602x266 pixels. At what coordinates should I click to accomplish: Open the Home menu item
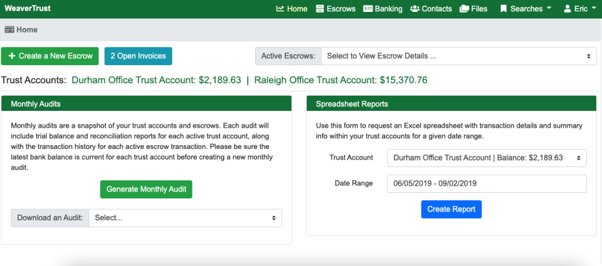[x=292, y=8]
